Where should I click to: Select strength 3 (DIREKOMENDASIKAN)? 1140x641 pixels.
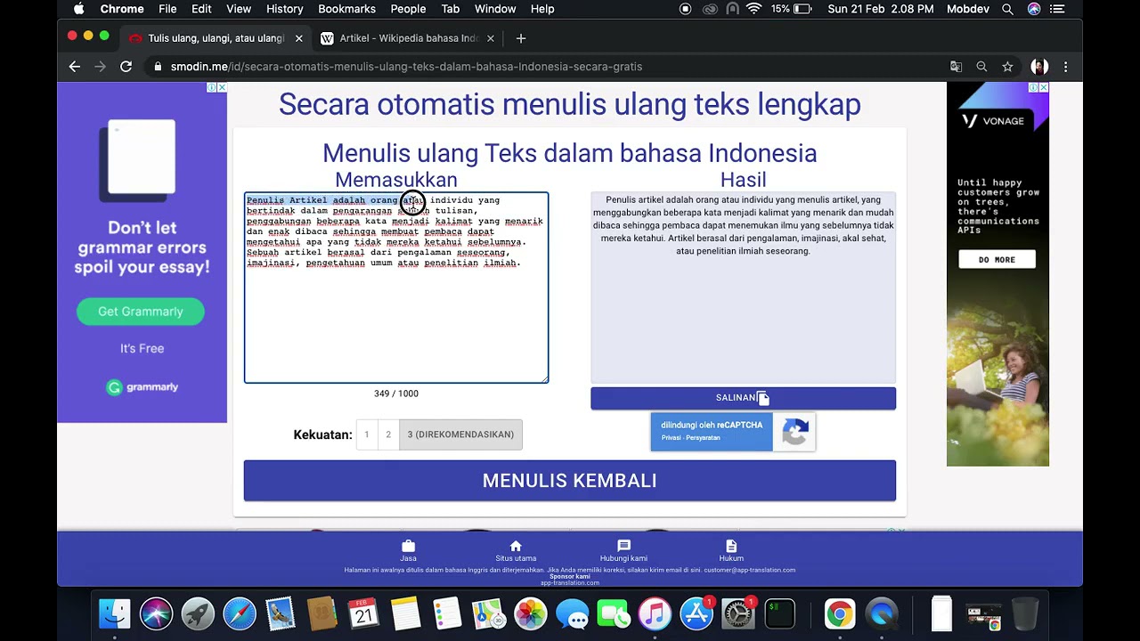click(x=460, y=434)
